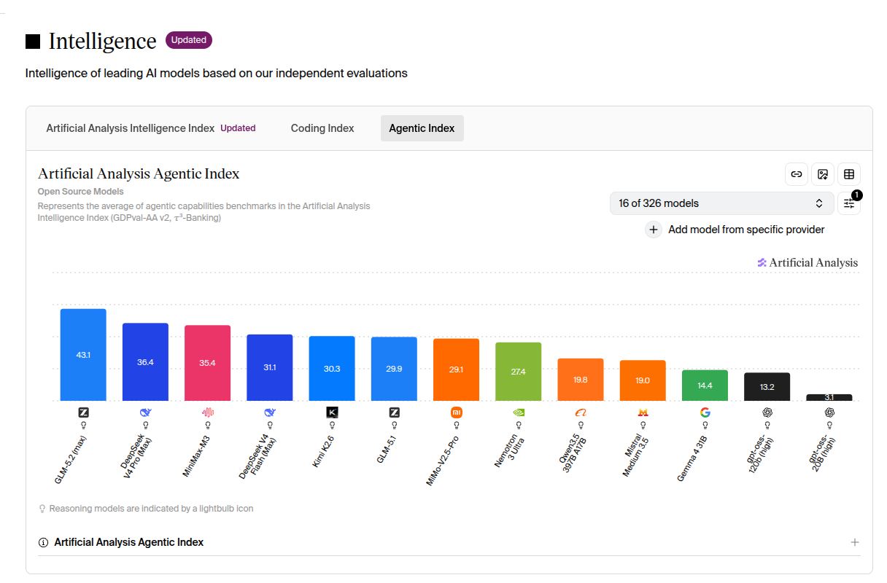Copy chart link with the link icon
The image size is (887, 583).
pos(797,174)
